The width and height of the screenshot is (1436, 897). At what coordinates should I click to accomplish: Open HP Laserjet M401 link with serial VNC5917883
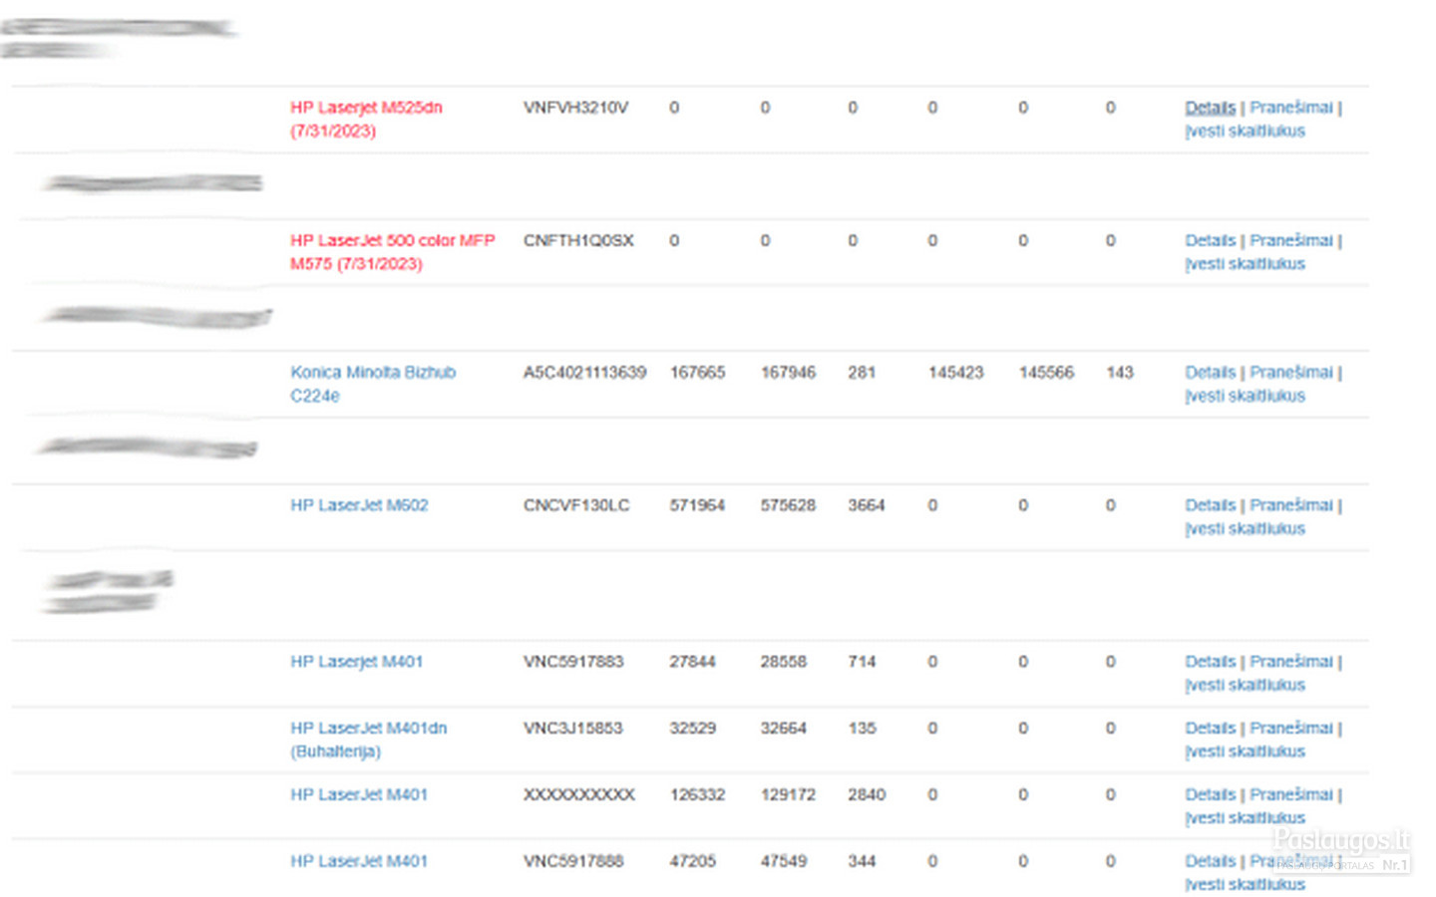[356, 662]
